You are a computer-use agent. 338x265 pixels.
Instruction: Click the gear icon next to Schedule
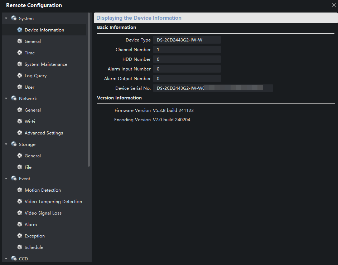pyautogui.click(x=20, y=247)
